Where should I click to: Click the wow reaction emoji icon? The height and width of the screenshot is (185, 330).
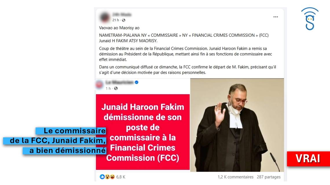coord(107,177)
